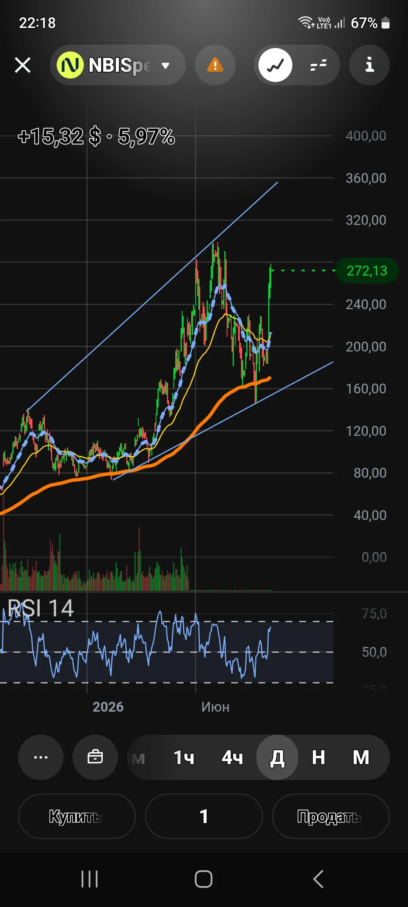Tap the NBIS green logo icon
This screenshot has height=907, width=408.
coord(70,65)
